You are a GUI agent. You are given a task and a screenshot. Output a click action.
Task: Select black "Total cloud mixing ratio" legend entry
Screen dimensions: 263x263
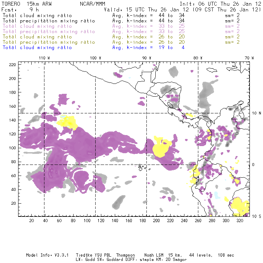(x=37, y=16)
